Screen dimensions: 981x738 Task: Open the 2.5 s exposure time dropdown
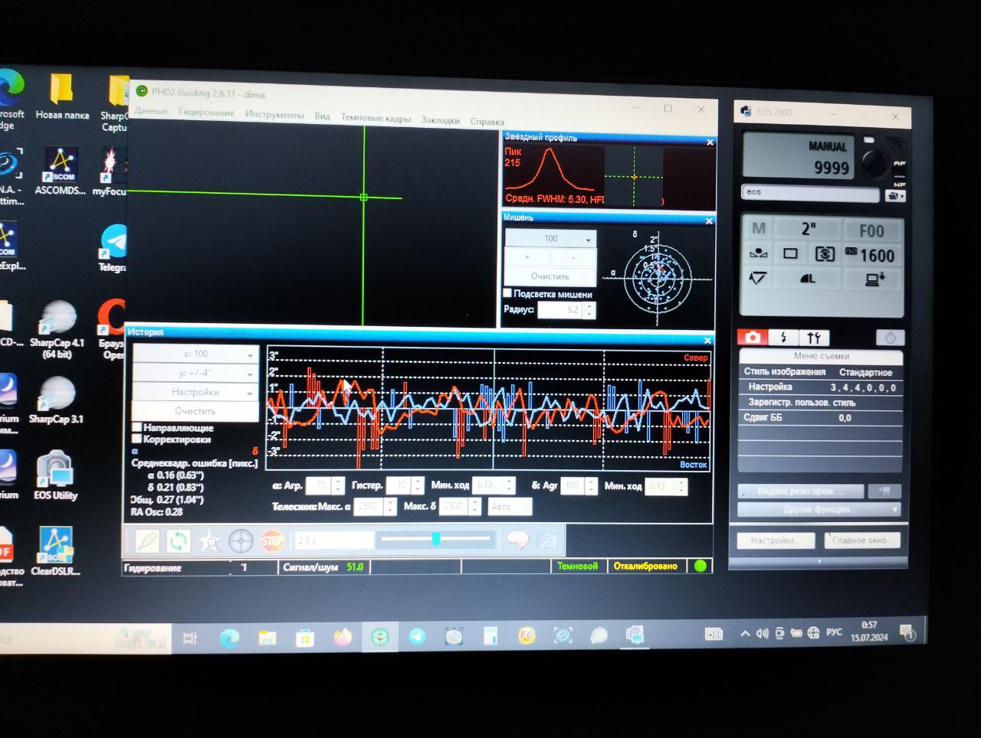333,540
